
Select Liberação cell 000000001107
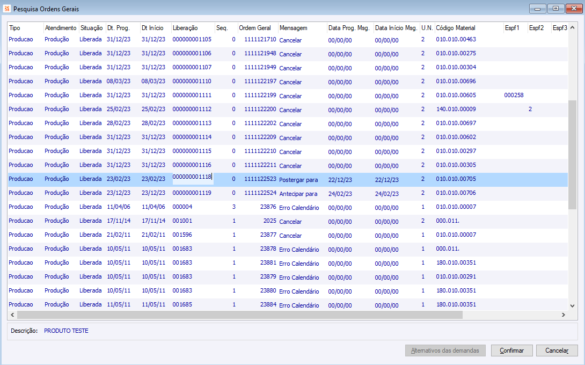click(192, 67)
